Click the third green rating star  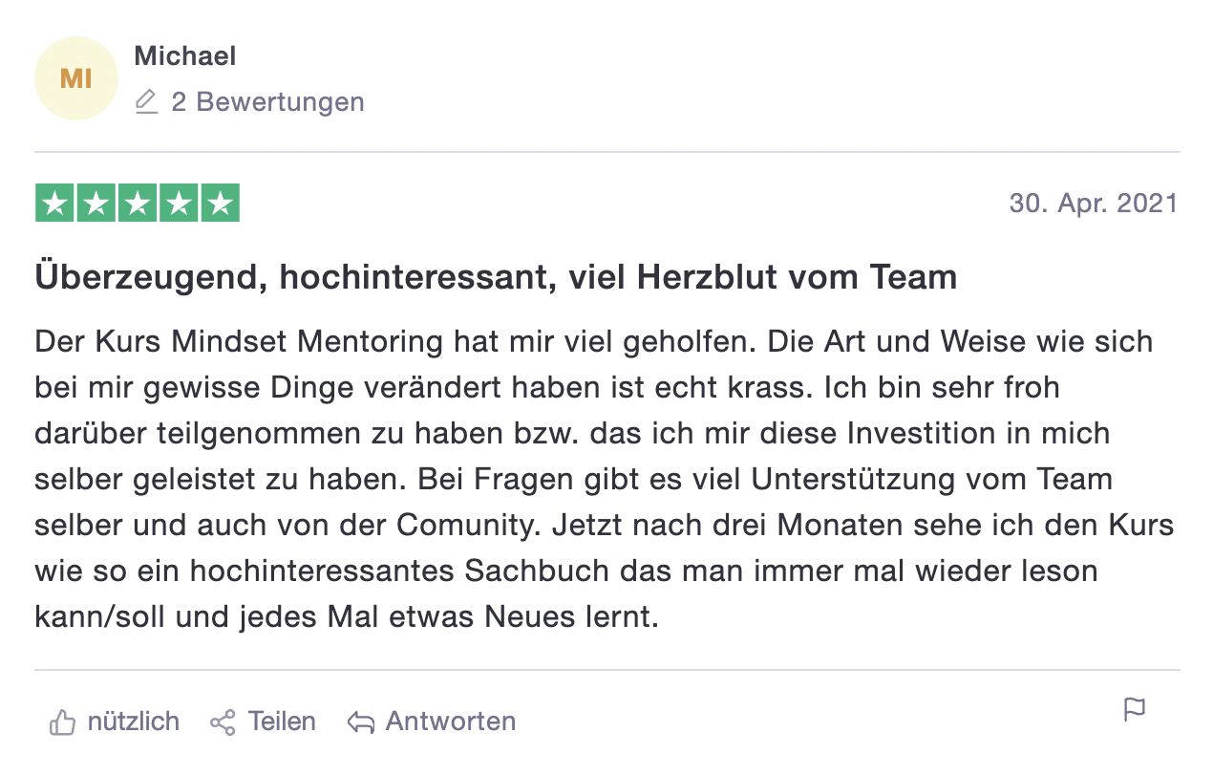[138, 203]
